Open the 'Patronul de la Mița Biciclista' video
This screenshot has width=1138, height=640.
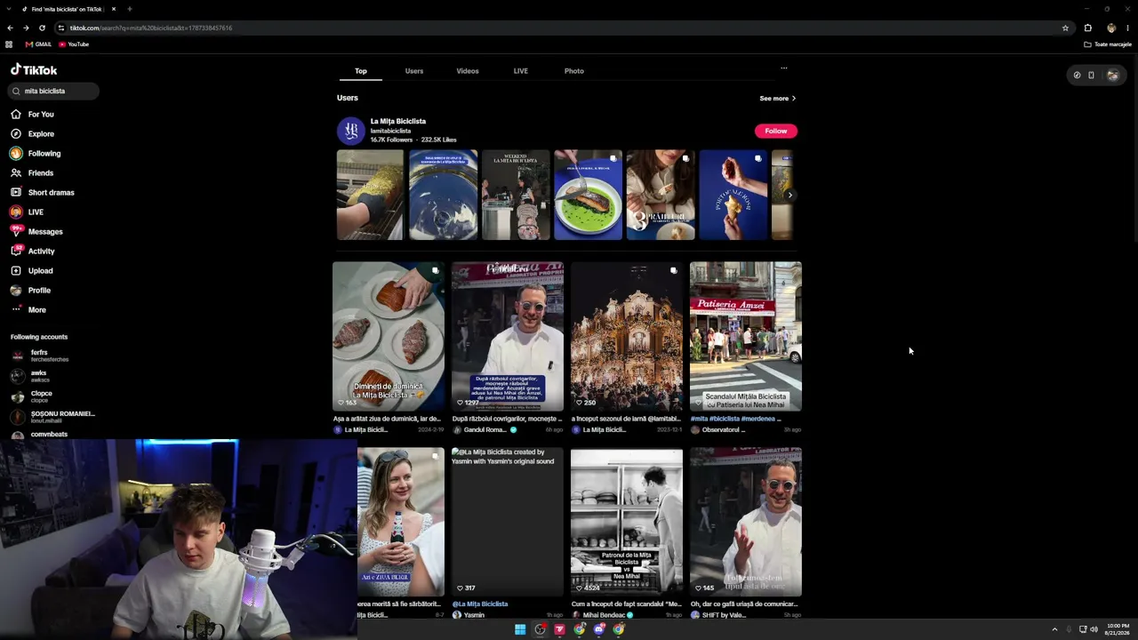627,522
